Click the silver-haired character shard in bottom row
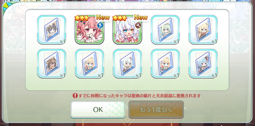This screenshot has height=126, width=255. point(127,64)
